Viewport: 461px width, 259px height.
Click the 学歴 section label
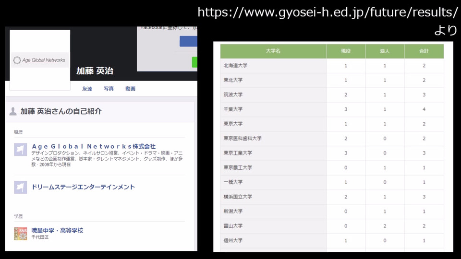click(18, 216)
